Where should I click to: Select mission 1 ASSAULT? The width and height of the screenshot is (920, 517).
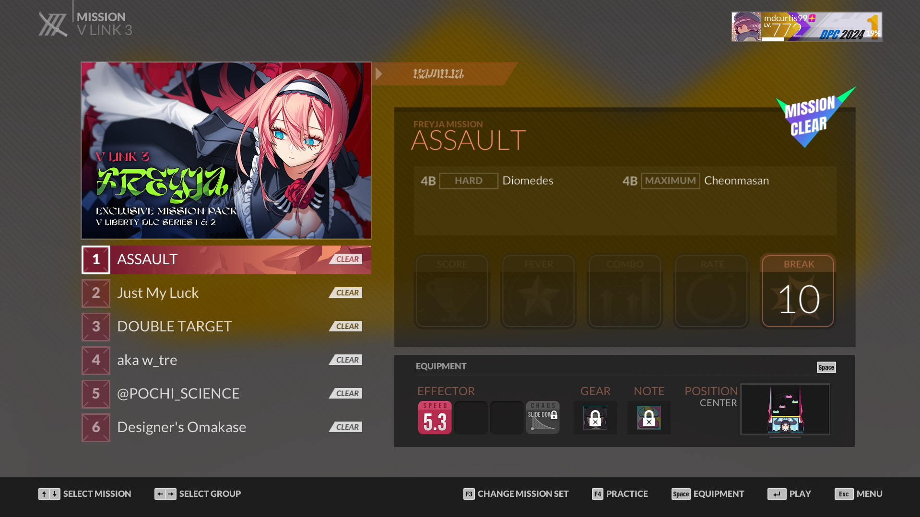coord(226,260)
